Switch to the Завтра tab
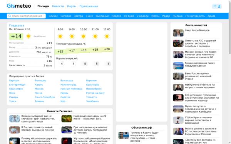This screenshot has height=144, width=231. click(x=79, y=16)
